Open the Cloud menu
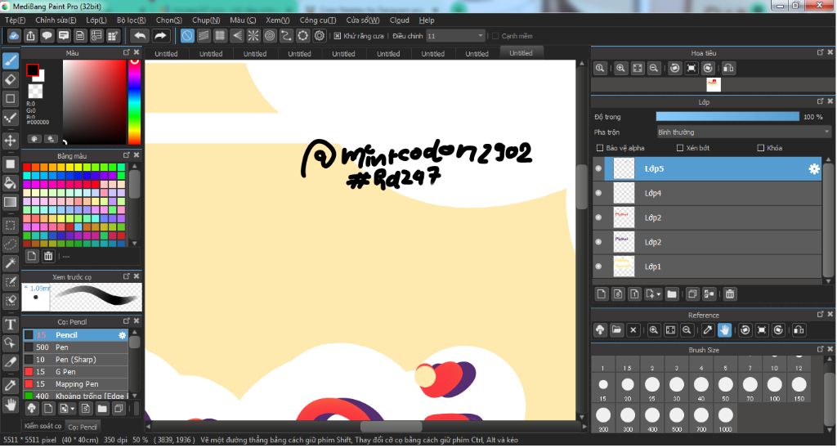The height and width of the screenshot is (448, 837). (x=399, y=20)
